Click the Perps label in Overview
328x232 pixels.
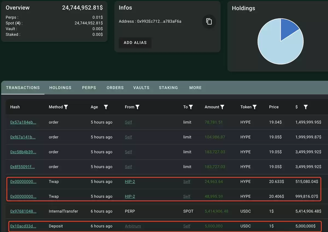point(12,17)
